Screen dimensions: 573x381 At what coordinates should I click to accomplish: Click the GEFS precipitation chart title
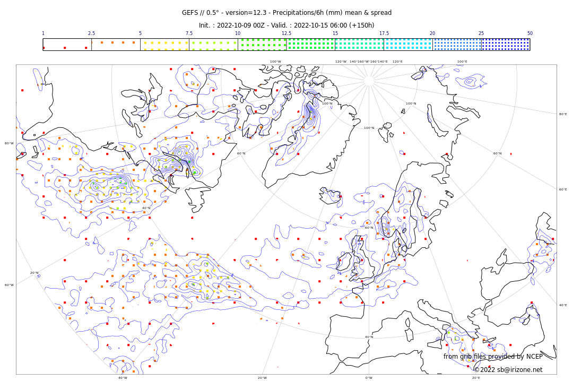coord(286,13)
